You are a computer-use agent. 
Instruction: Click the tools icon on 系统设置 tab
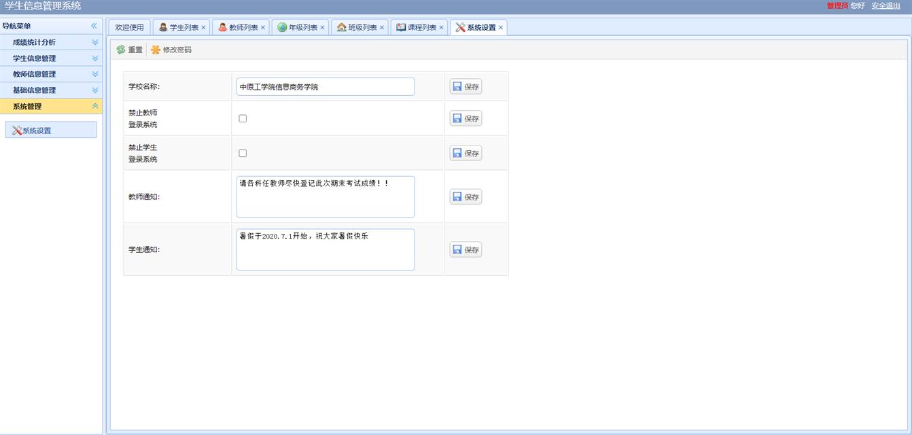point(460,27)
